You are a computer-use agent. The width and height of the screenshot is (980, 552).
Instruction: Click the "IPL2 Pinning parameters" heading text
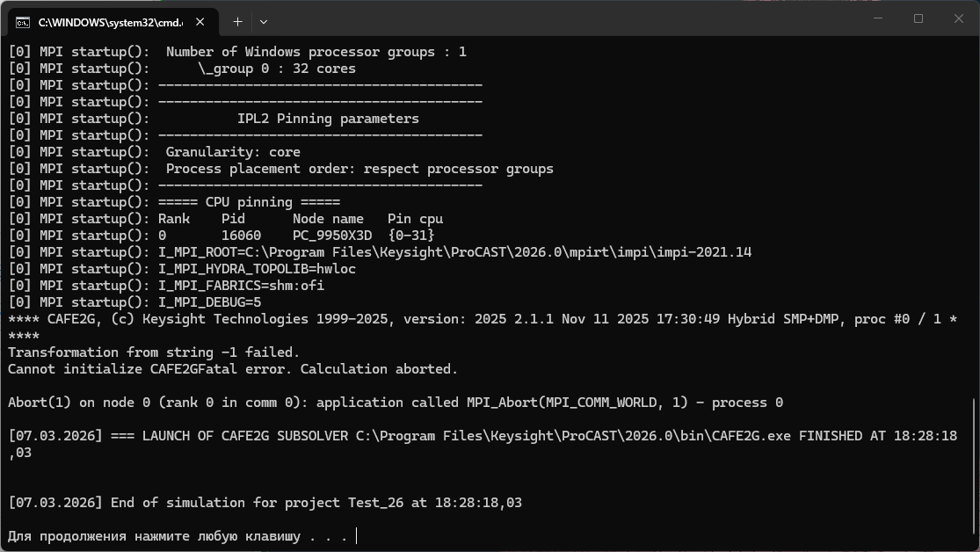tap(328, 119)
